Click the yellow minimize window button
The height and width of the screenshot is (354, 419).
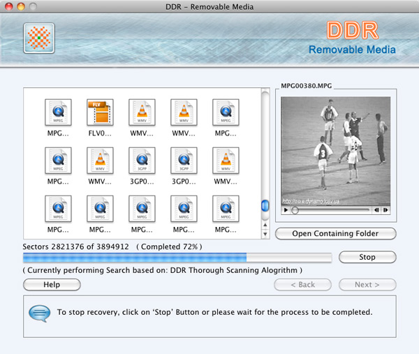coord(21,6)
